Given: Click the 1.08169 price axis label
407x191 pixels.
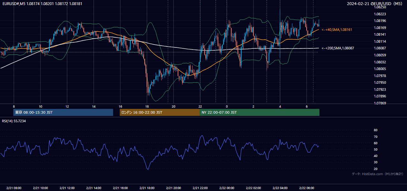Looking at the screenshot, I should 380,28.
